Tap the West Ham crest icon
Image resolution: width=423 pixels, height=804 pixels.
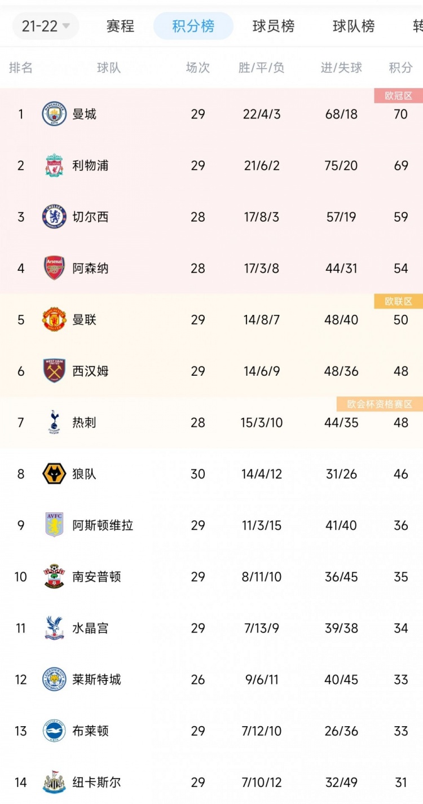pos(54,371)
